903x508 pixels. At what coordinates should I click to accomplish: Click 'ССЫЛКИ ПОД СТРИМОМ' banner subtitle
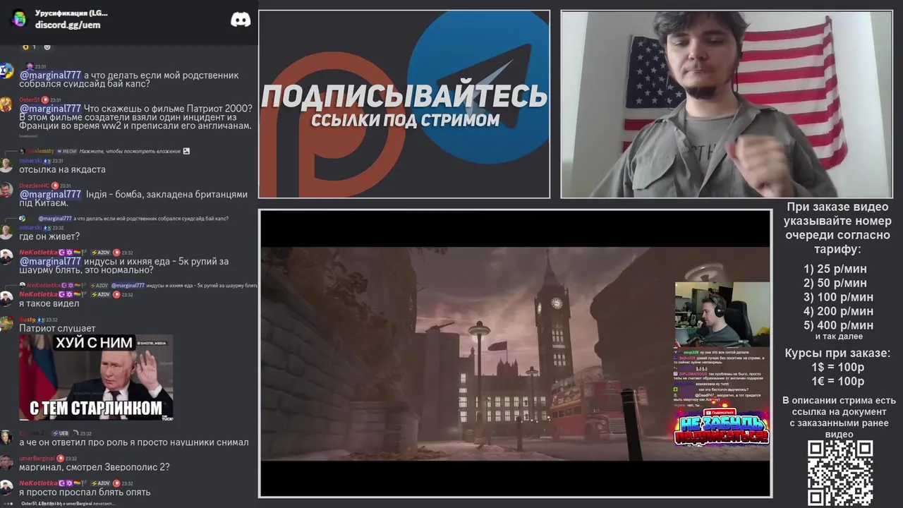coord(405,120)
